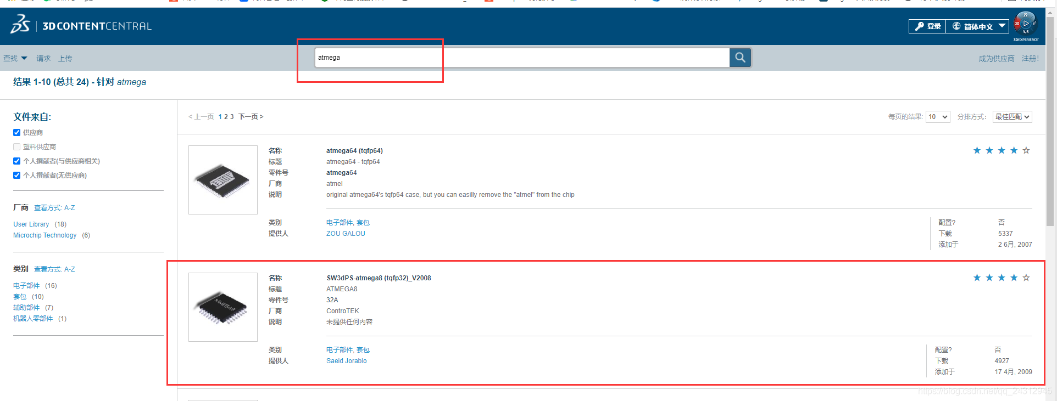
Task: Click atmega64 result's 电子部件, 套包 category link
Action: [348, 223]
